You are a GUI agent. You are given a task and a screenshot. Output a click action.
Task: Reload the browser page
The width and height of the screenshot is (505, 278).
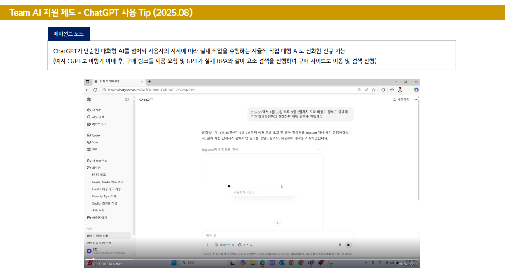point(95,90)
